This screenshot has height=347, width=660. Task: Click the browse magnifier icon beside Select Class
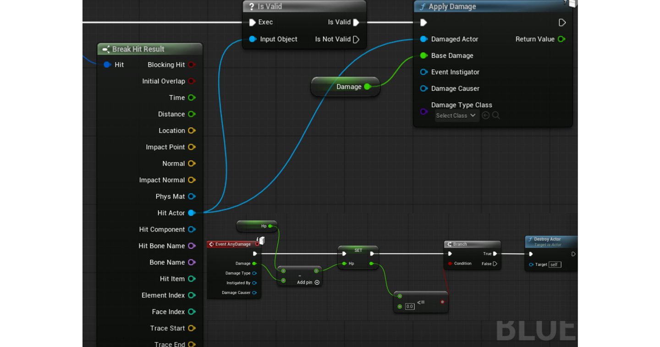[x=496, y=115]
